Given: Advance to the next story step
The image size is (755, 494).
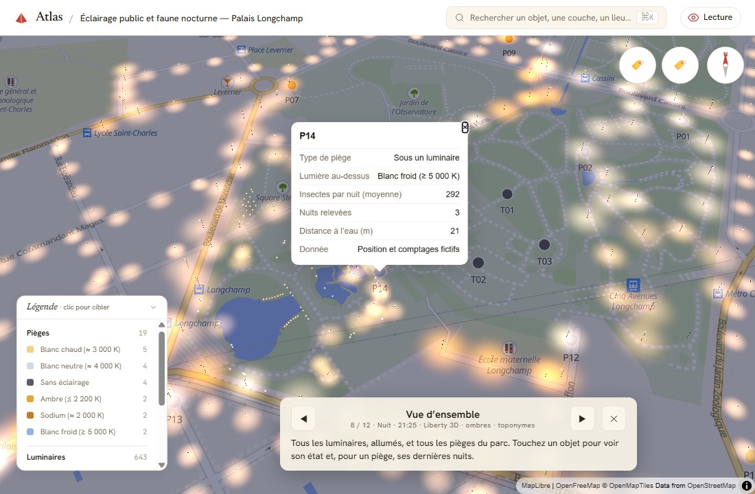Looking at the screenshot, I should coord(582,419).
